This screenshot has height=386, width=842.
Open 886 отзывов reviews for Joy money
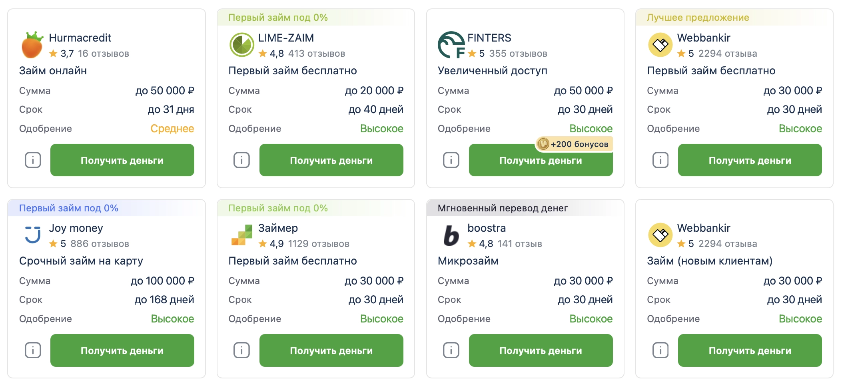point(100,244)
